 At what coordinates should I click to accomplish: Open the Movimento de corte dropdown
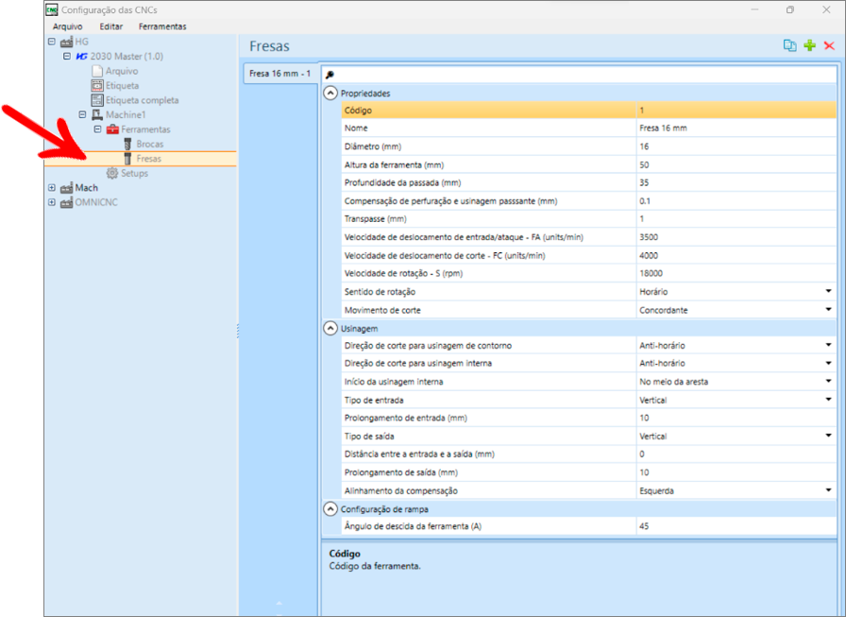(828, 310)
